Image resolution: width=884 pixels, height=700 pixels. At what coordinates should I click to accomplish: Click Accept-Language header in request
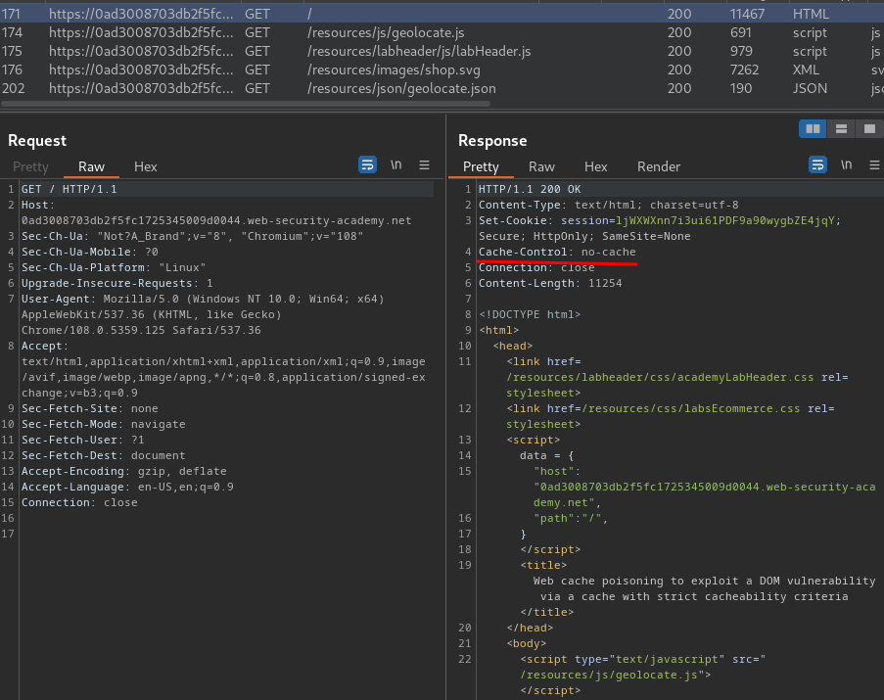click(x=127, y=487)
